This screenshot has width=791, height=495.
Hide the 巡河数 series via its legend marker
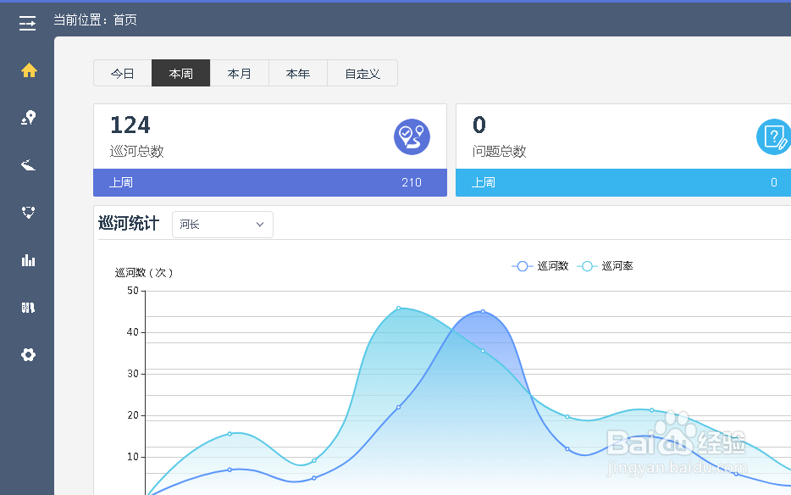coord(522,265)
